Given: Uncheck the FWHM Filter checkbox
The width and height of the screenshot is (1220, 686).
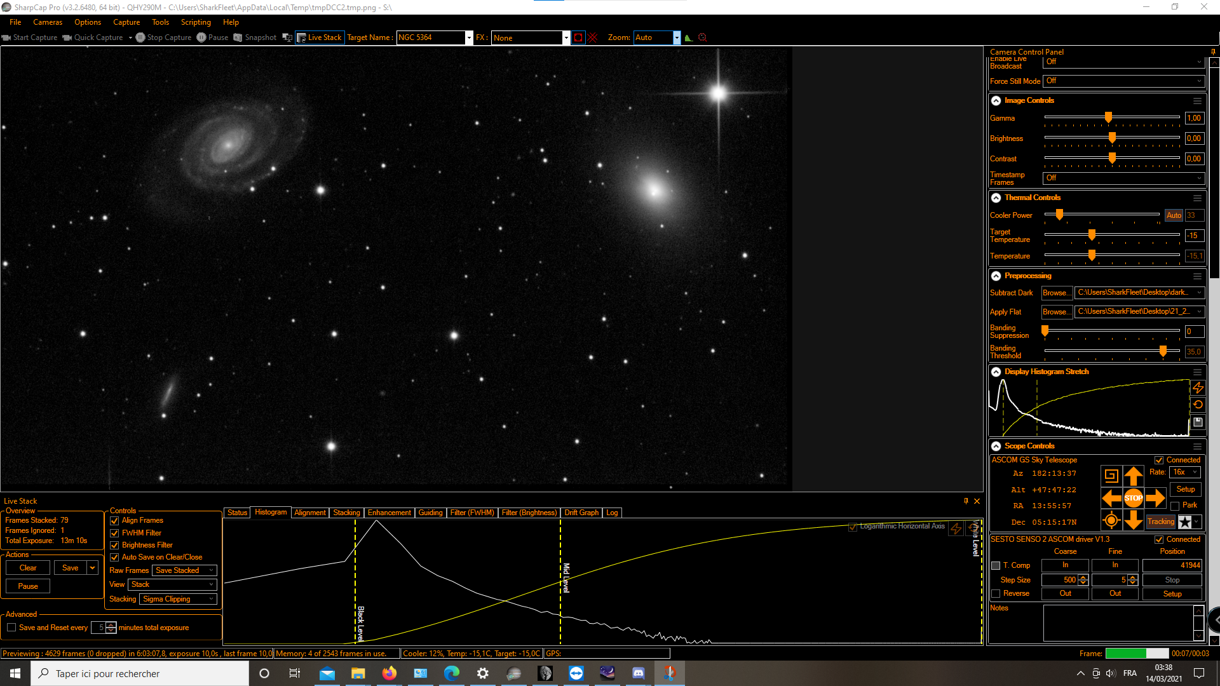Looking at the screenshot, I should (114, 533).
